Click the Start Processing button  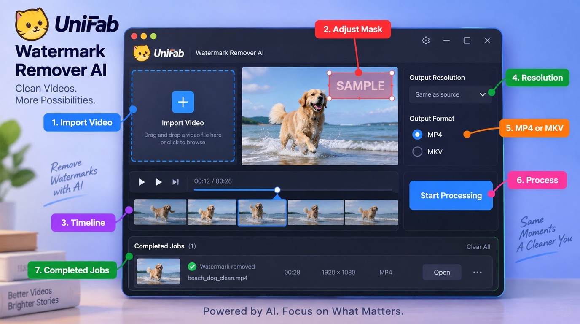(x=451, y=195)
